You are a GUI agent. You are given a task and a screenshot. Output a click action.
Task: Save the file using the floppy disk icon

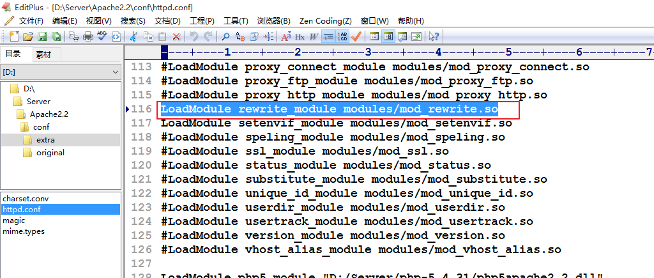pos(42,36)
